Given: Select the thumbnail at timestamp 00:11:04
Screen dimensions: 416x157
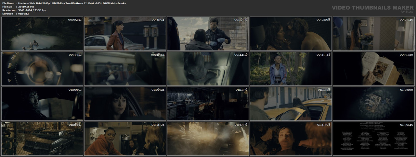Looking at the screenshot, I should 125,34.
